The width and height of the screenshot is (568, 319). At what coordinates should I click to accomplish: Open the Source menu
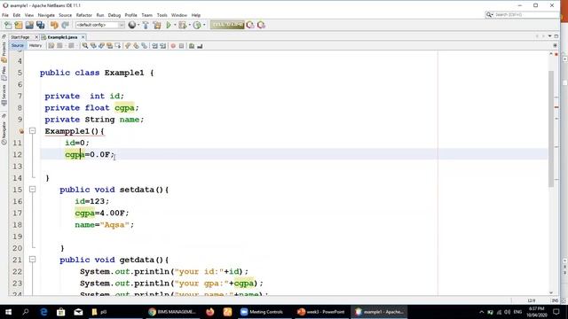(x=65, y=15)
